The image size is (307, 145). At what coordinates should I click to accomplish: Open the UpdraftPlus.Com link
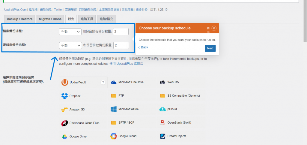(15, 10)
